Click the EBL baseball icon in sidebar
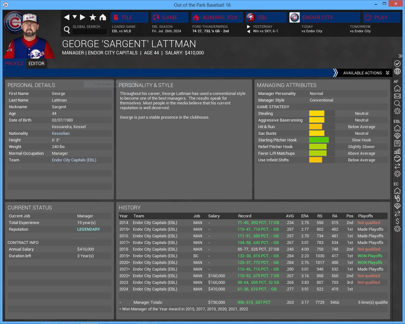Screen dimensions: 405x324 (397, 159)
